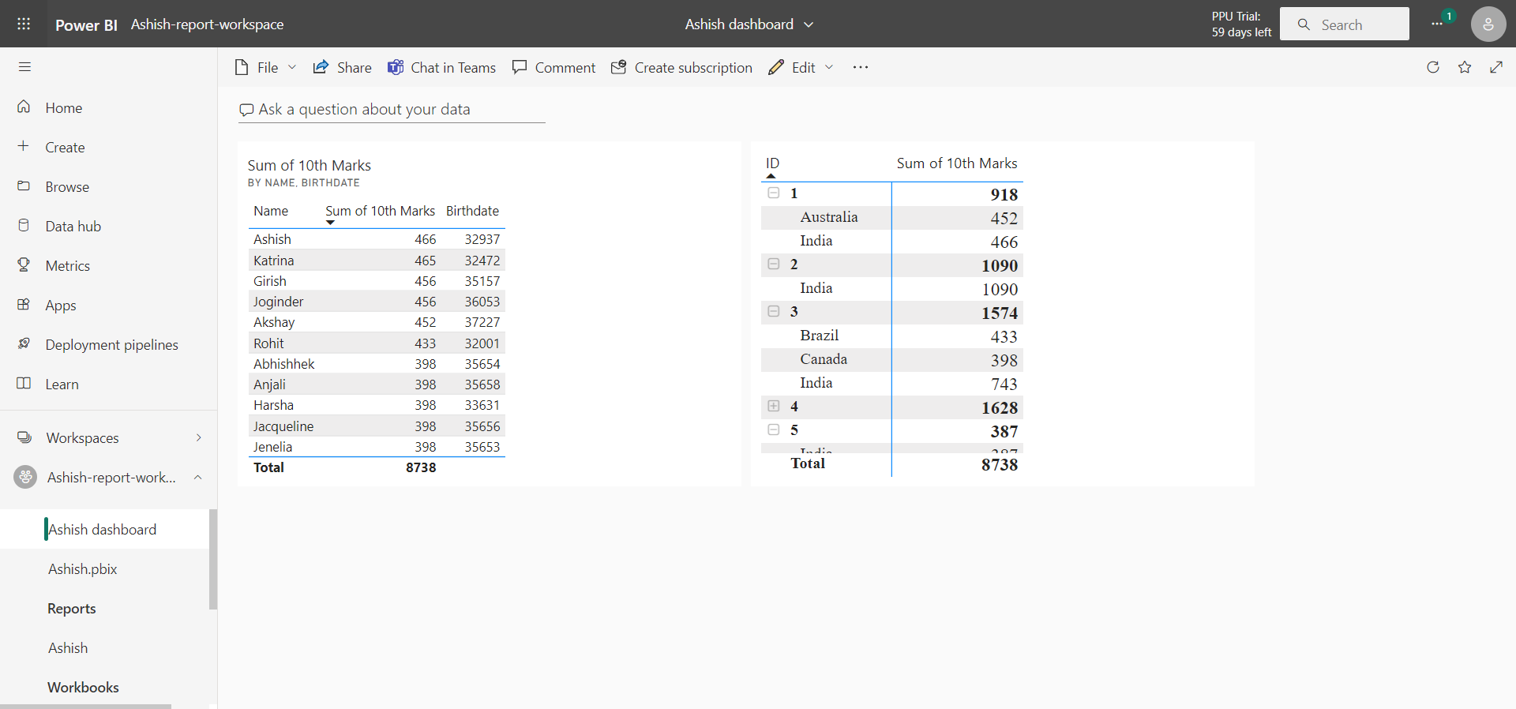1516x709 pixels.
Task: Open the app launcher waffle icon
Action: [x=24, y=24]
